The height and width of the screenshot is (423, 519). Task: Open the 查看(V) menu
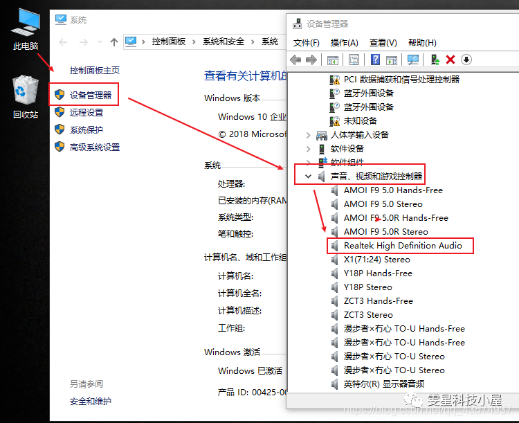[383, 43]
